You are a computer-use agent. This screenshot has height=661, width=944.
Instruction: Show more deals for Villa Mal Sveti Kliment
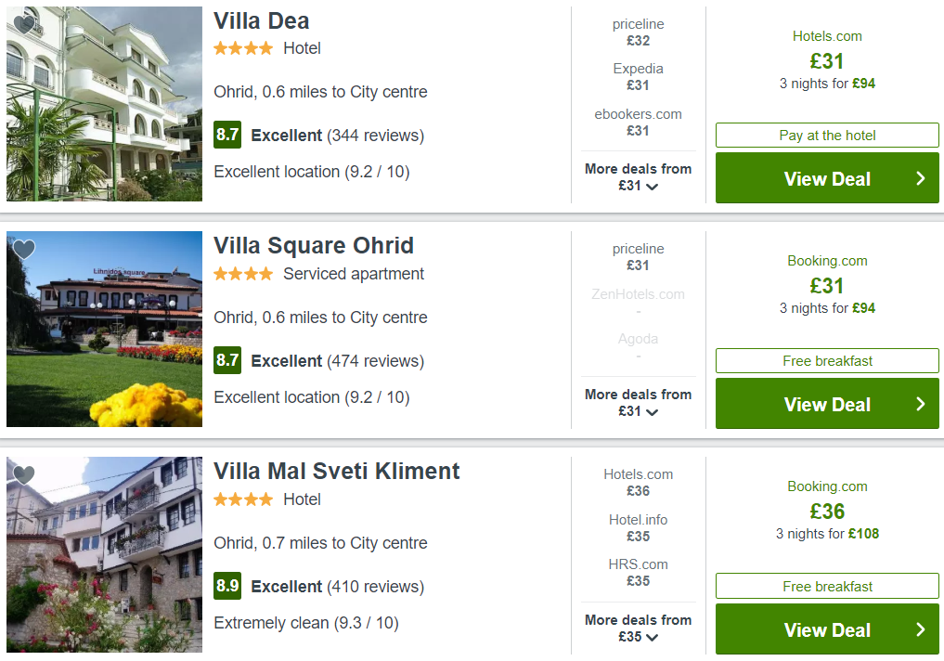coord(639,628)
